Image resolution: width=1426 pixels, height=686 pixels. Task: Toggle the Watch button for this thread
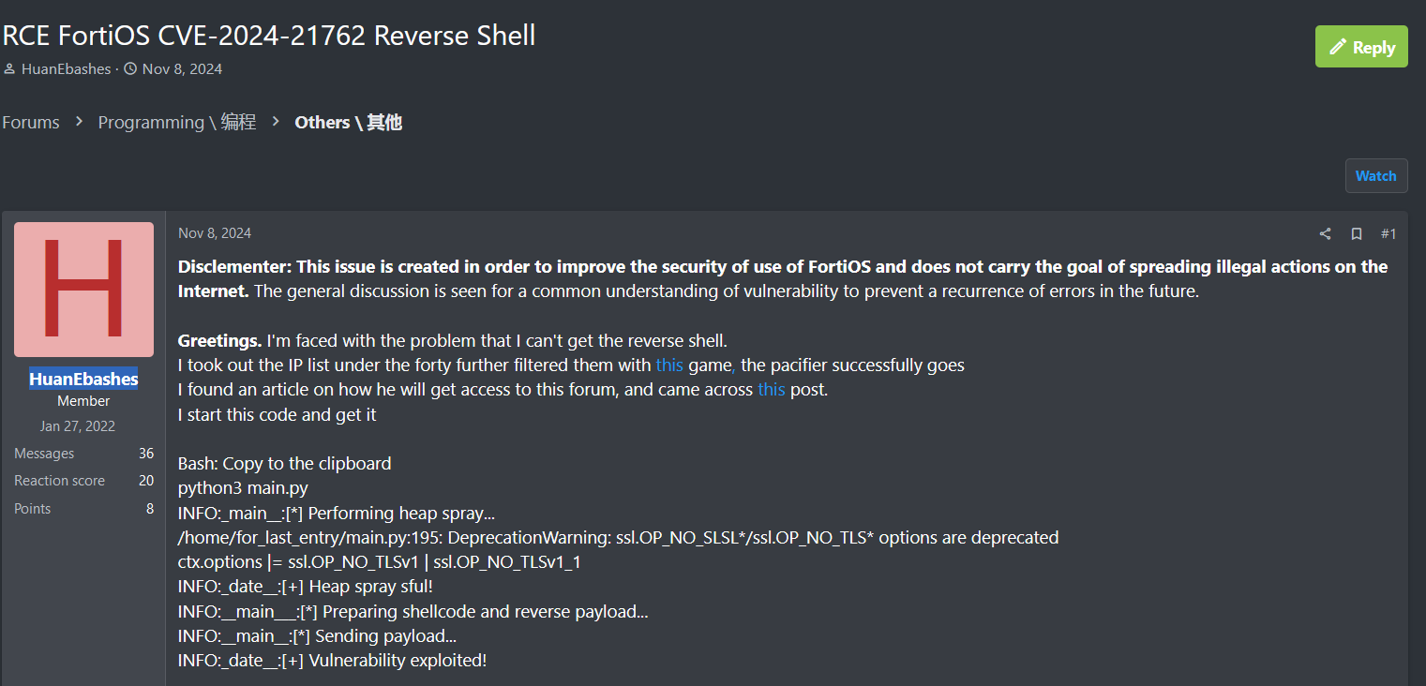pos(1375,176)
